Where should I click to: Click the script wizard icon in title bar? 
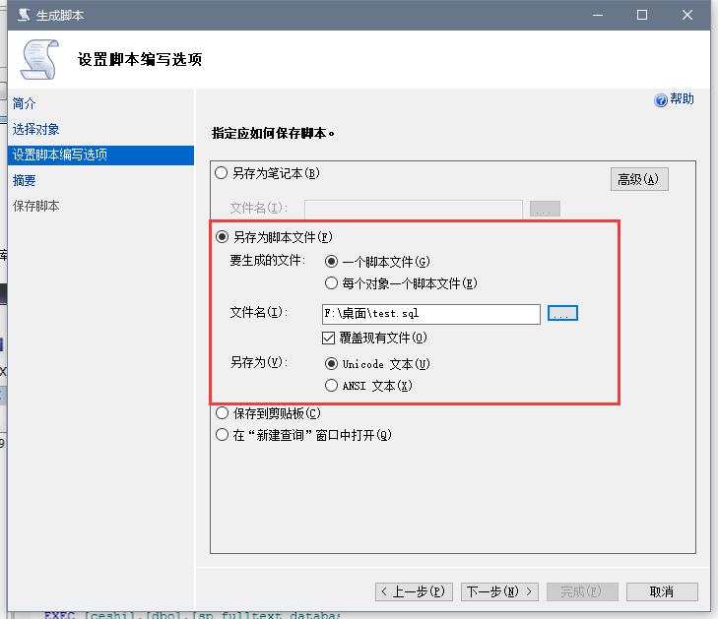(x=22, y=15)
